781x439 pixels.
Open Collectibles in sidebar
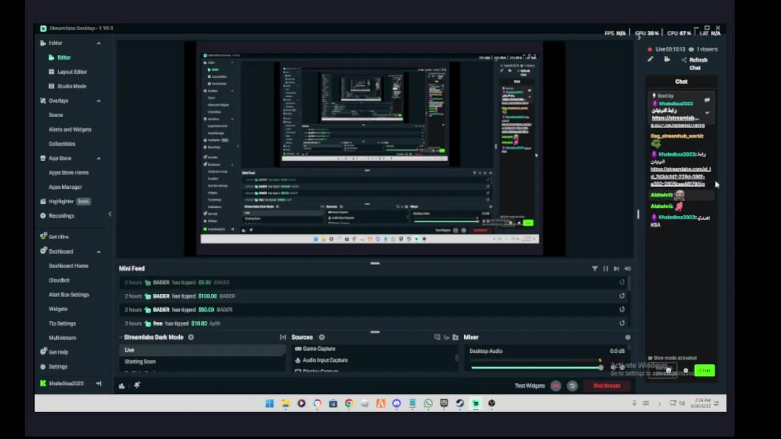[x=62, y=144]
